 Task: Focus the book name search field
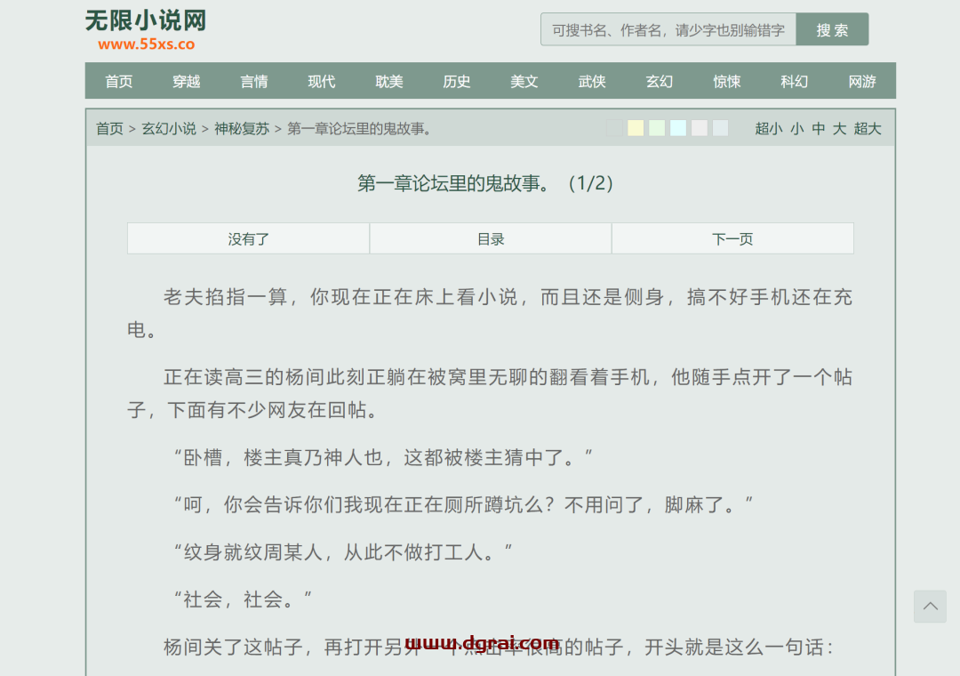point(668,29)
